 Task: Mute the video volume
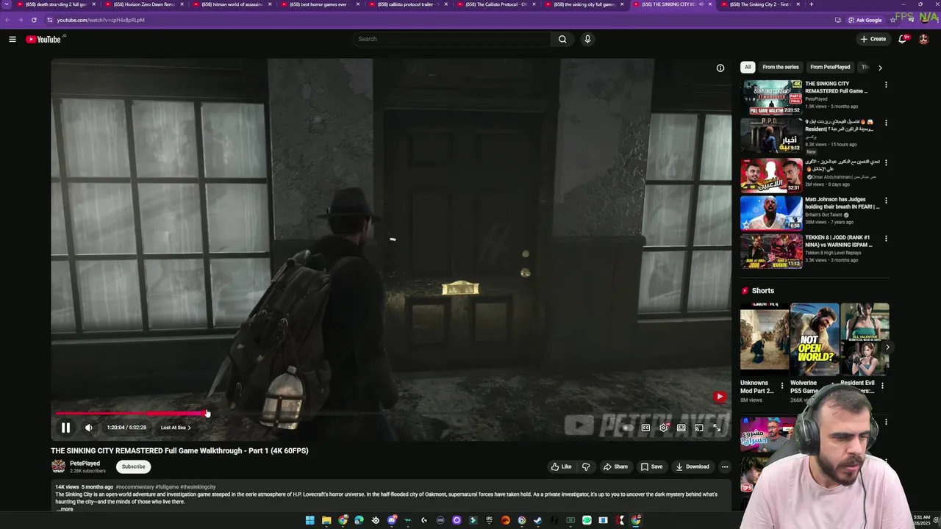click(x=89, y=428)
